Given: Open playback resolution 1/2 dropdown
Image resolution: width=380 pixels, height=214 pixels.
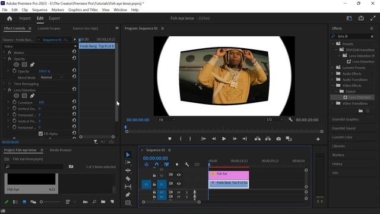Looking at the screenshot, I should 275,119.
